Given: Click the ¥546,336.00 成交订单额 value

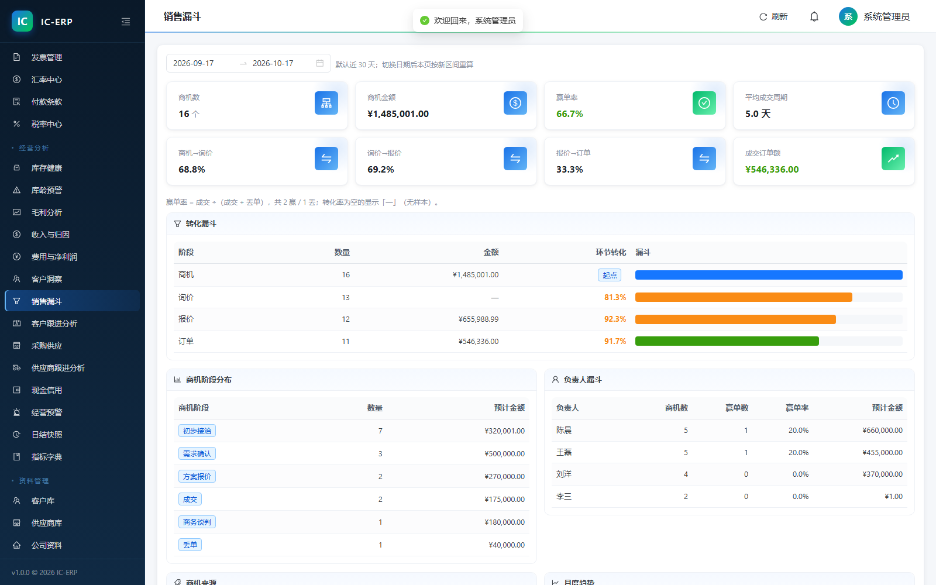Looking at the screenshot, I should coord(772,170).
